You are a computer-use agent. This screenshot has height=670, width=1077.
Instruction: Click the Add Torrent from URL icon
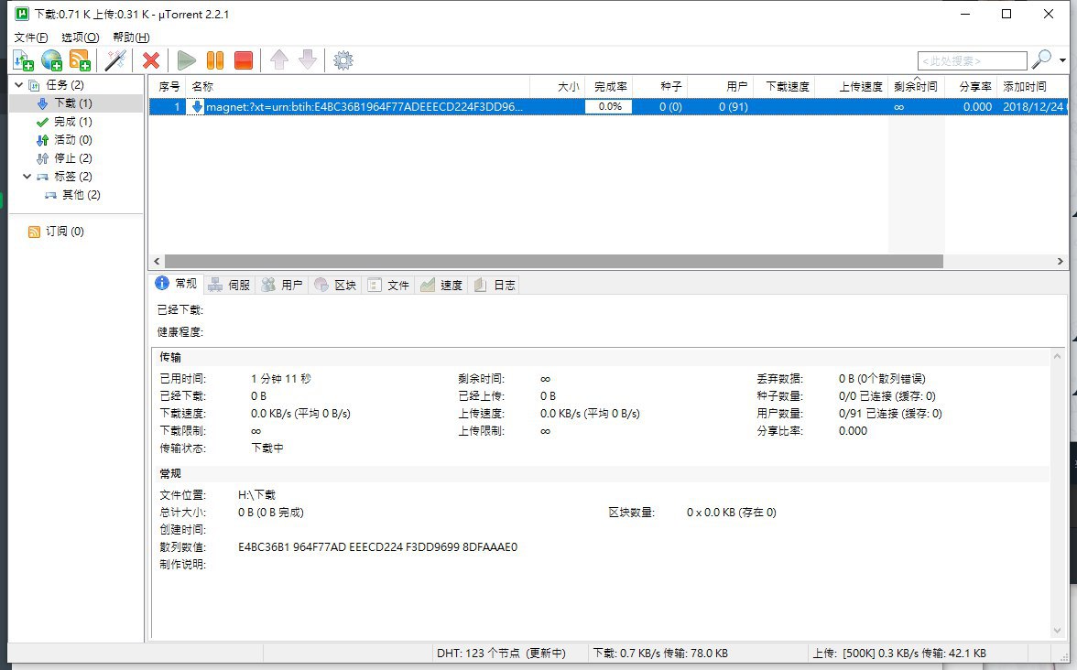[52, 60]
